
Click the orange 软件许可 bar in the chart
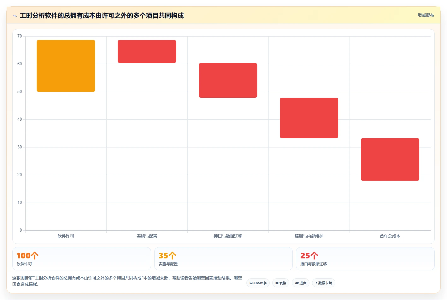tap(66, 66)
